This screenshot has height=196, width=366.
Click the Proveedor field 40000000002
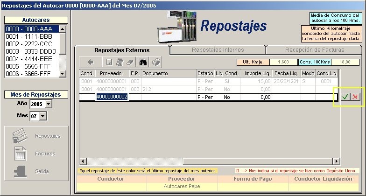112,97
